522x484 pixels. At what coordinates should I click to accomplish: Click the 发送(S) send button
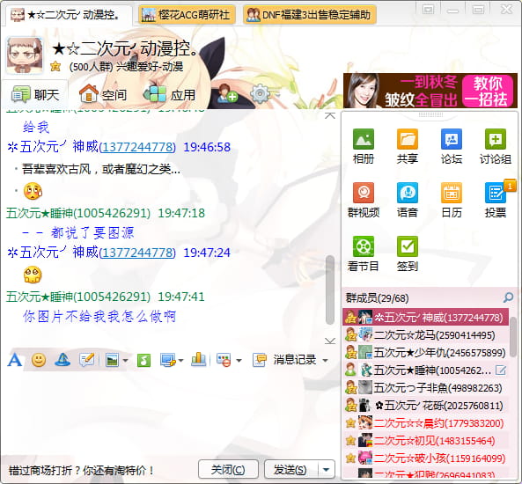[291, 470]
